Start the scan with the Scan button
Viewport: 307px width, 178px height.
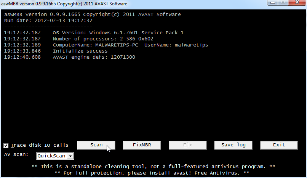pos(96,145)
